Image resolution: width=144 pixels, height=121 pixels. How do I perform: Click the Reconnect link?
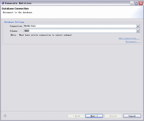click(133, 42)
